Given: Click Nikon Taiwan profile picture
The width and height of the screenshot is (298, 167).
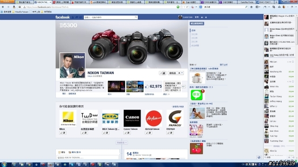Looking at the screenshot, I should (73, 65).
